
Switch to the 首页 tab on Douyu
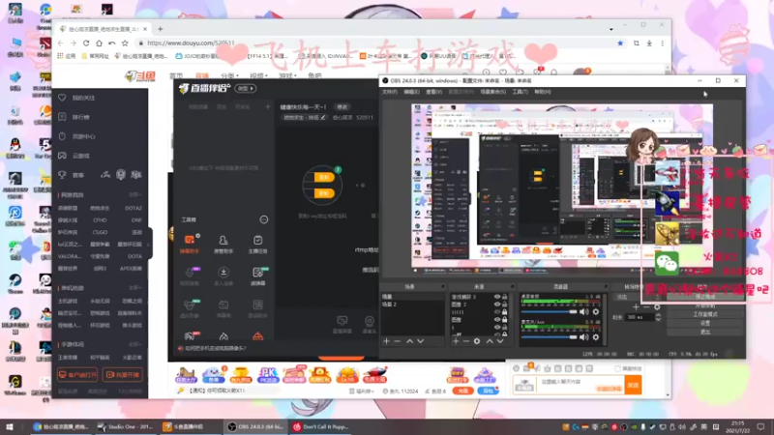176,75
